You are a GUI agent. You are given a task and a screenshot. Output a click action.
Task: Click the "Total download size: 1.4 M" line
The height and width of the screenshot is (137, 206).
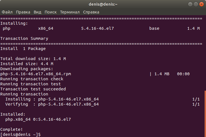point(33,59)
